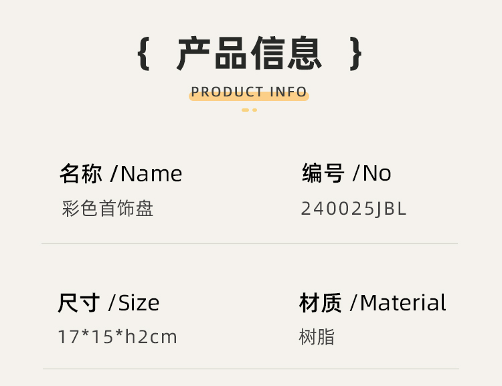502x386 pixels.
Task: Click the divider line below the size row
Action: pos(251,369)
